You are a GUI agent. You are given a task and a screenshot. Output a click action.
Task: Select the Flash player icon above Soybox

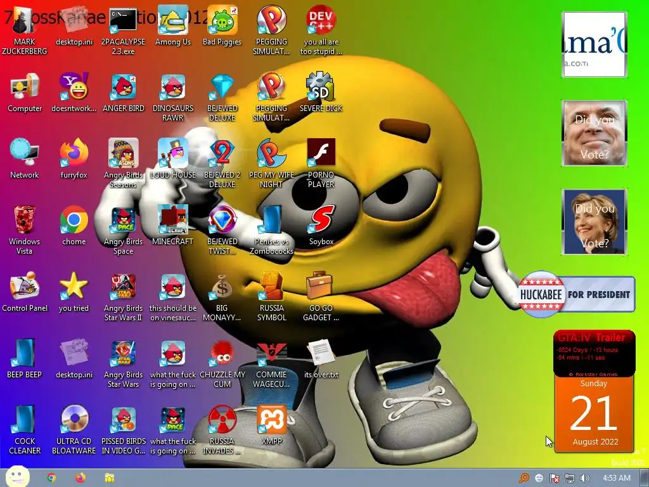pos(321,164)
